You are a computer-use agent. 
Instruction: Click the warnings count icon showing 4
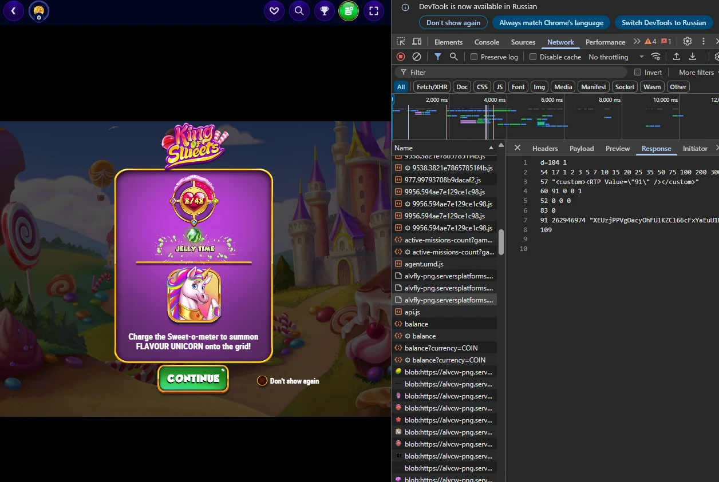click(x=651, y=42)
